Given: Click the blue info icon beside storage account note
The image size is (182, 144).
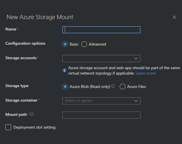Looking at the screenshot, I should [x=65, y=70].
